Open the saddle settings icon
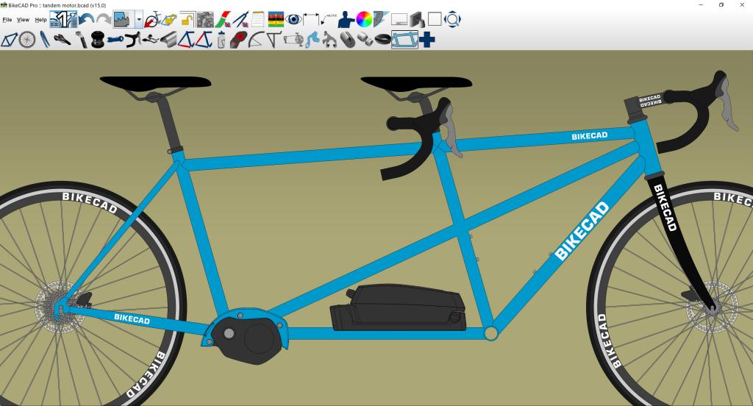This screenshot has width=753, height=406. click(62, 40)
